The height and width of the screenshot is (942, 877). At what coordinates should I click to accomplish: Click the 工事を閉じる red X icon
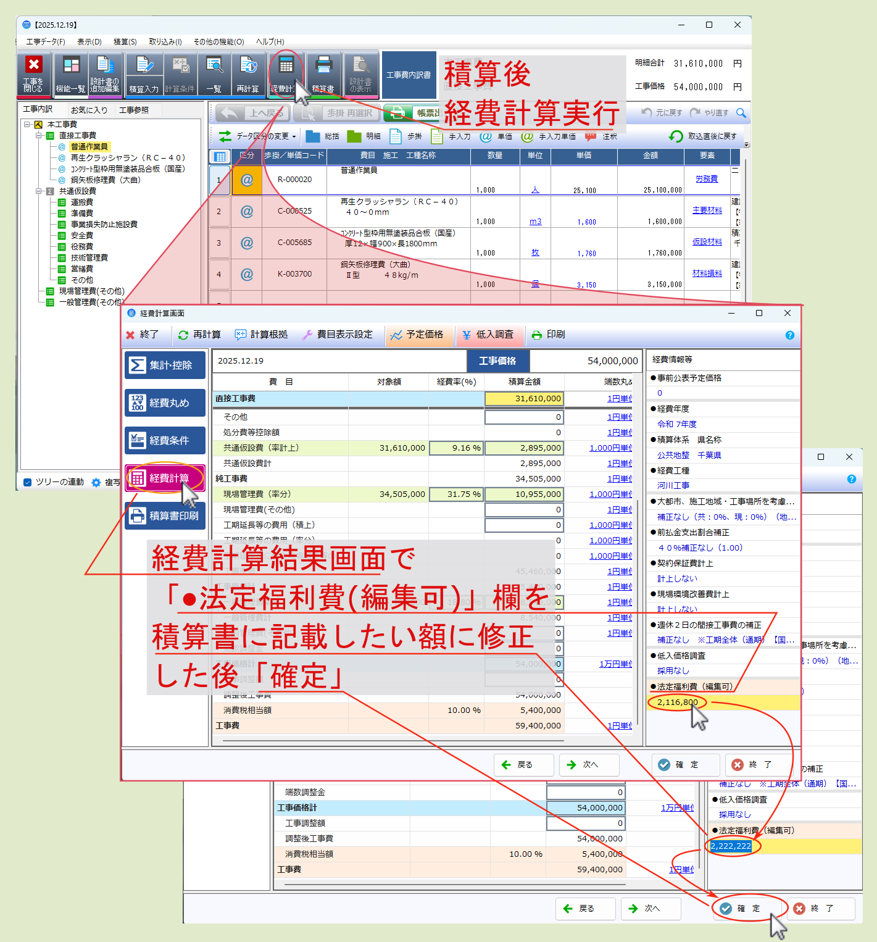click(33, 73)
